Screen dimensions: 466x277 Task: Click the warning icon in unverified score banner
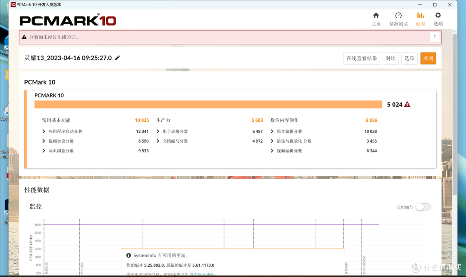coord(24,37)
